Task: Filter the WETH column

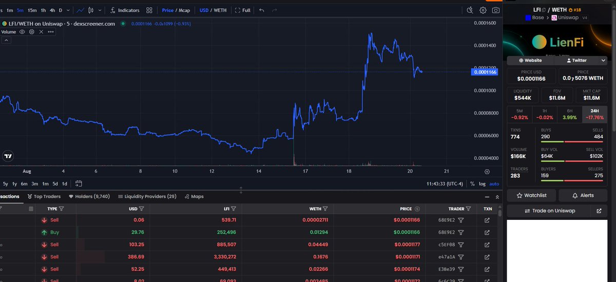Action: 326,209
